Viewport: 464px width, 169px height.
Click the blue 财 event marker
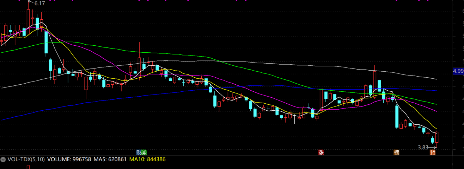[139, 152]
